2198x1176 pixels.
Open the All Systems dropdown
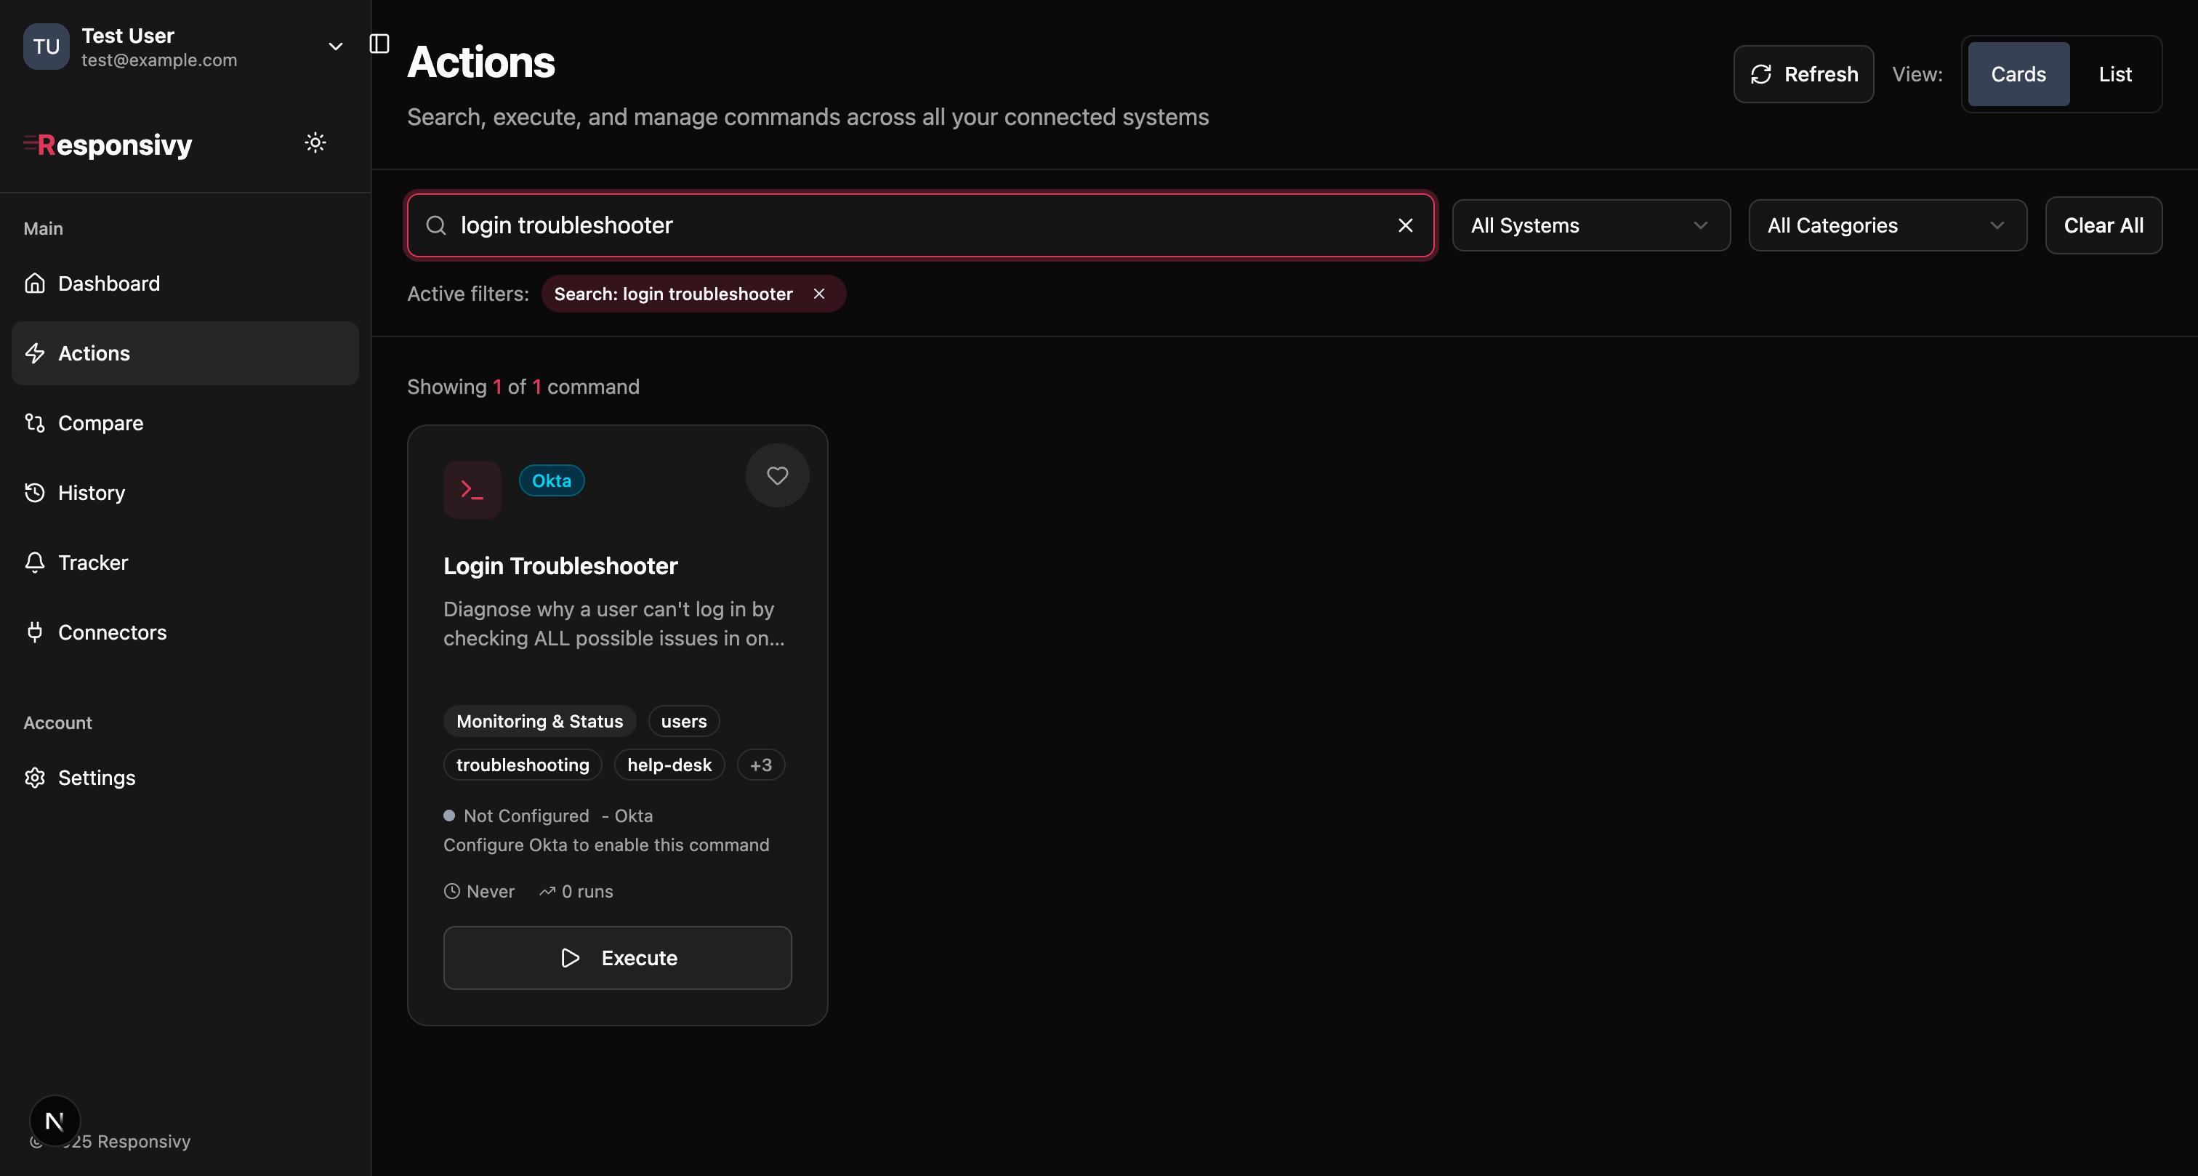[x=1590, y=225]
